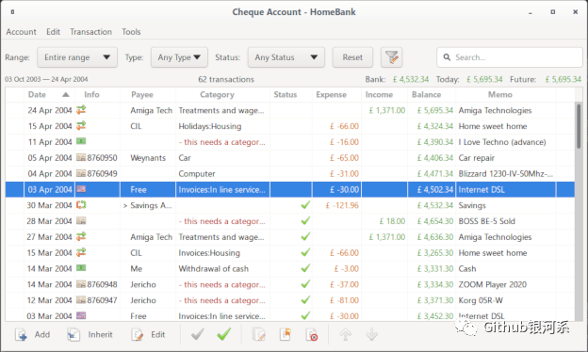Click cash icon on 14 Mar 2004 Me row

click(x=81, y=268)
